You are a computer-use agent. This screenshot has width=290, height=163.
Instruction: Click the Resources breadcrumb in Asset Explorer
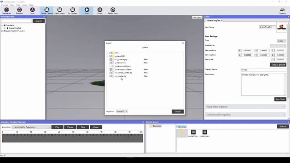tap(181, 127)
